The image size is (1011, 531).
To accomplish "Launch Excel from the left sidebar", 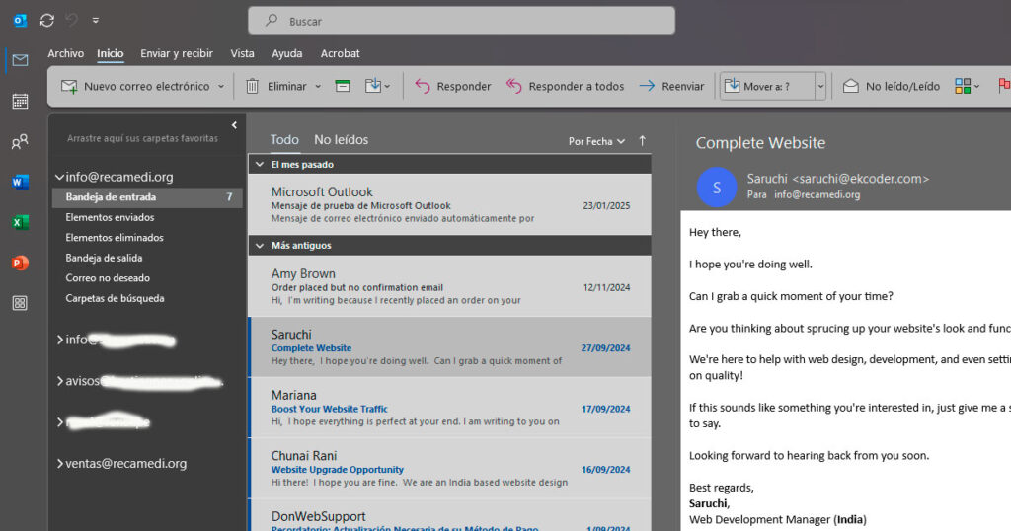I will (x=20, y=222).
